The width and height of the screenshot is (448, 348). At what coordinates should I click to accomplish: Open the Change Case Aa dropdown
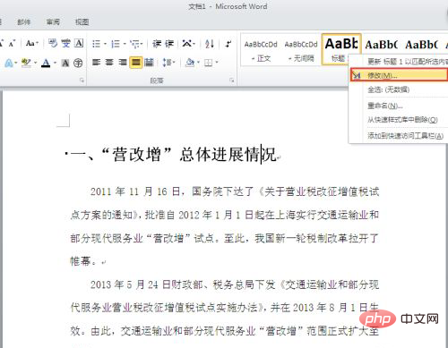point(31,44)
